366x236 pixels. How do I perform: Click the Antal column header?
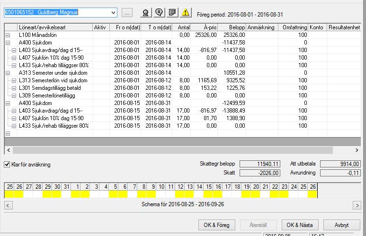[181, 27]
